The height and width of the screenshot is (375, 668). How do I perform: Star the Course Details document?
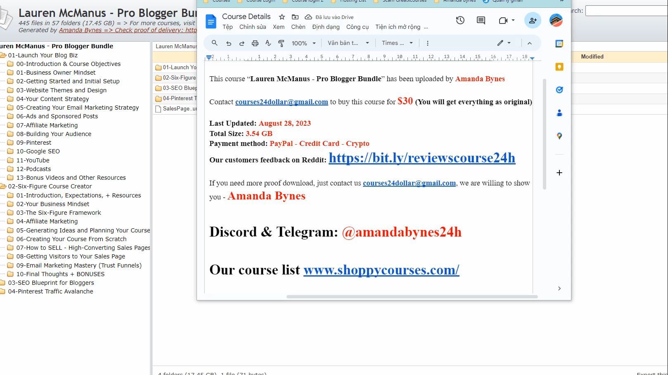point(282,17)
